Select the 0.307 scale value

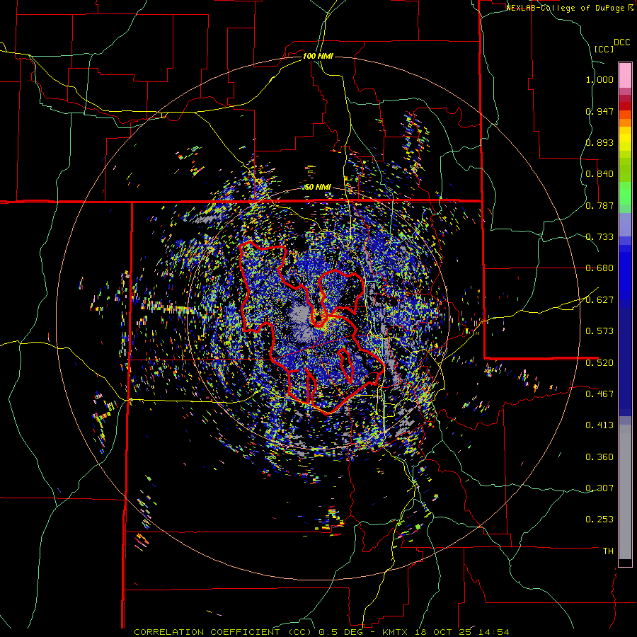point(599,488)
